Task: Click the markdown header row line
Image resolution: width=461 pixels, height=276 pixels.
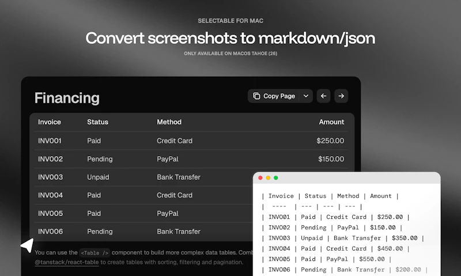Action: pos(330,196)
